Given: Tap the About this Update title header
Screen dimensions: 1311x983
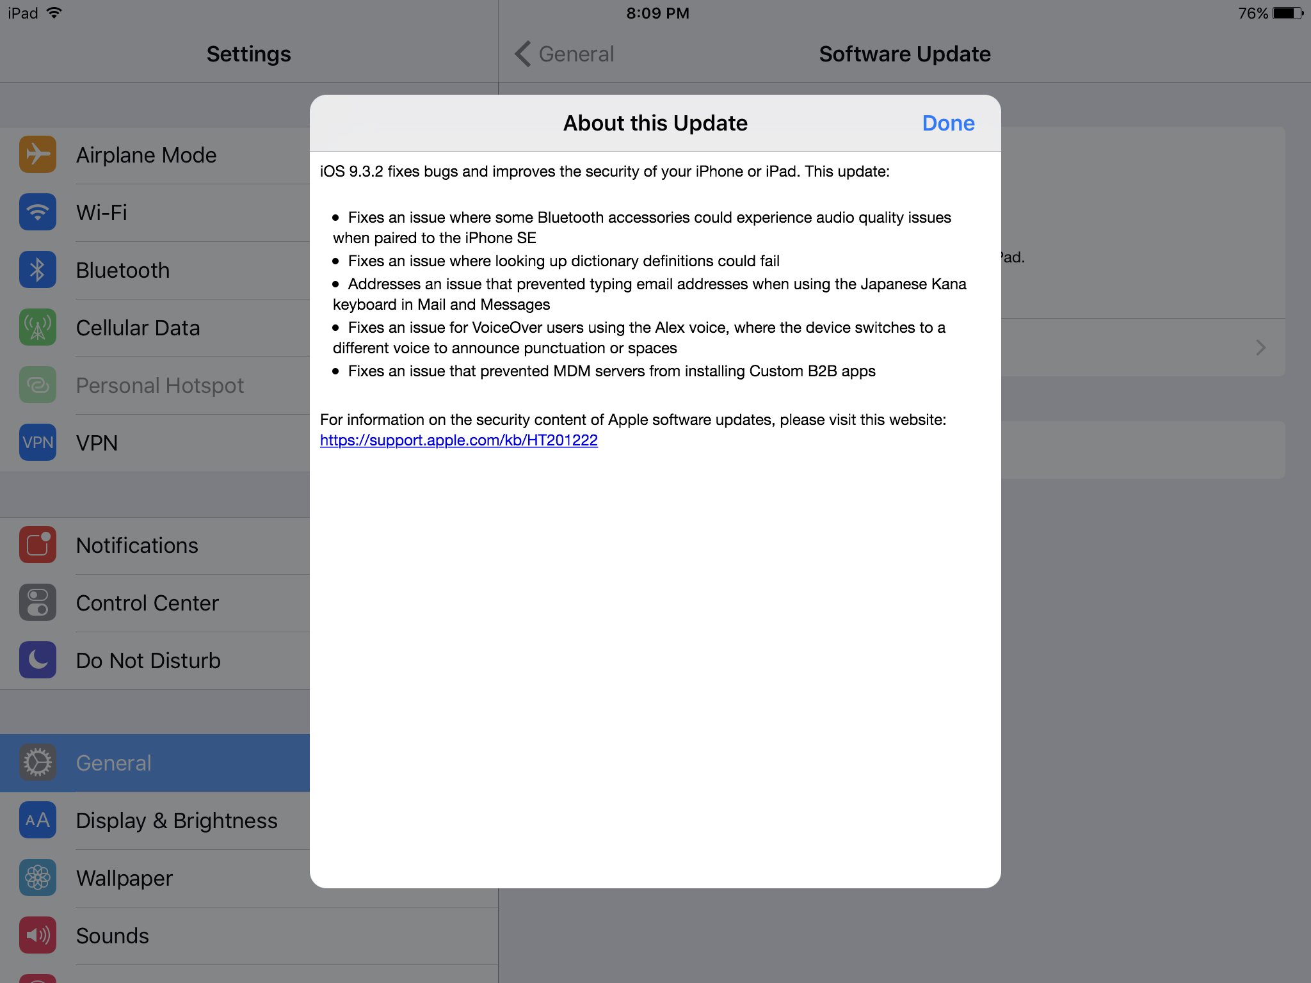Looking at the screenshot, I should (655, 123).
